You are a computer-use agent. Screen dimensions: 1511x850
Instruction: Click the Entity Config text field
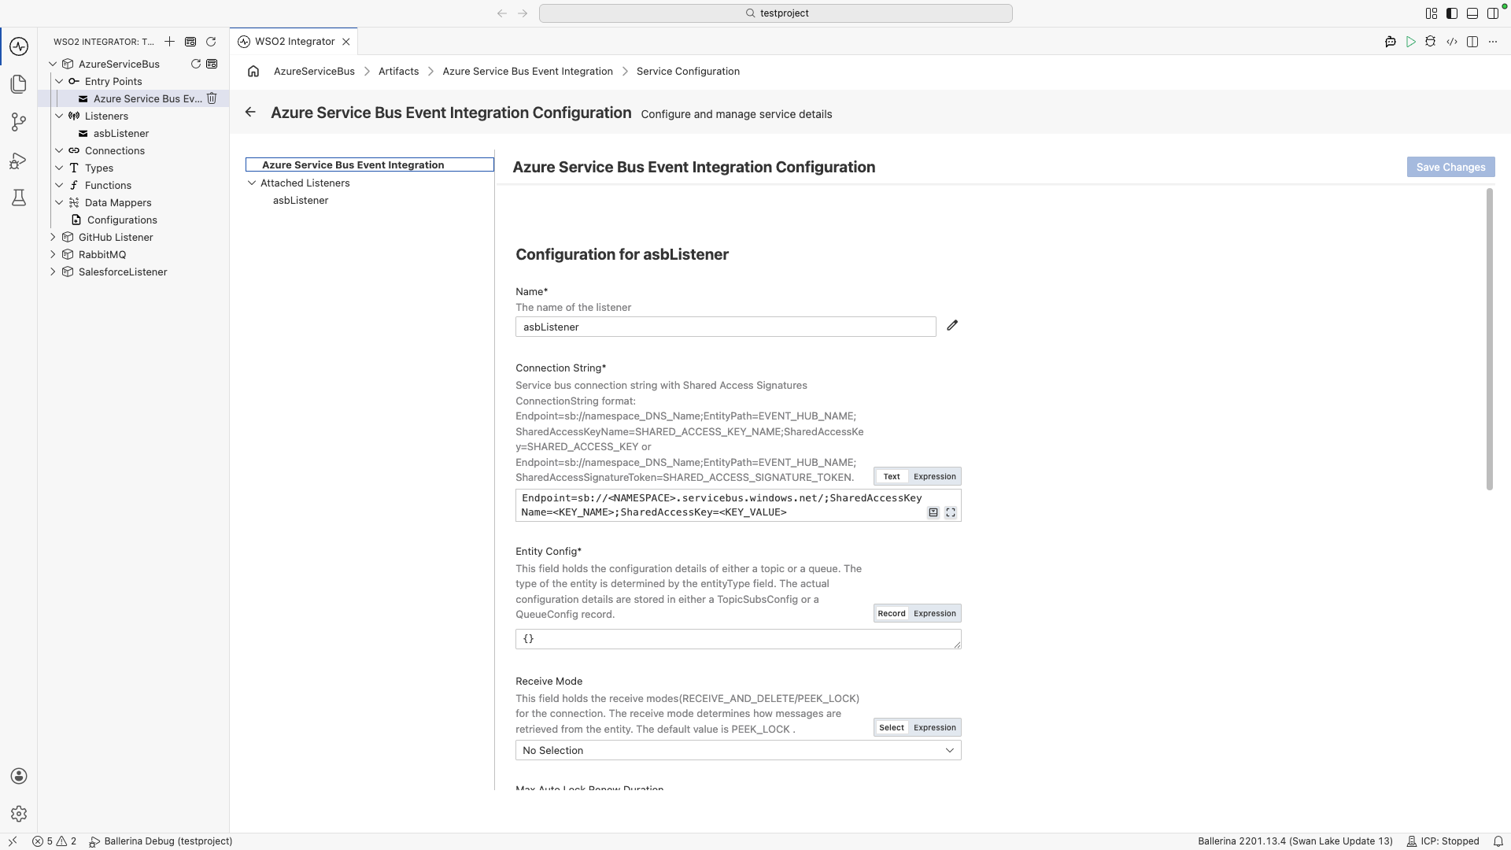[x=738, y=640]
